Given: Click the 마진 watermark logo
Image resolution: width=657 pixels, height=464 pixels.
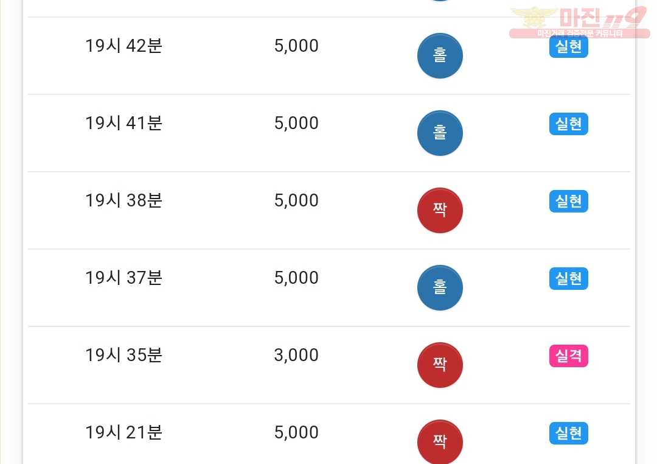Looking at the screenshot, I should point(580,22).
